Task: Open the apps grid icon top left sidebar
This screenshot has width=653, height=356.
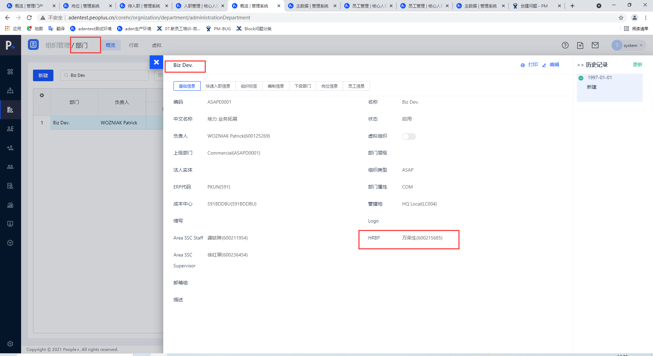Action: (10, 72)
